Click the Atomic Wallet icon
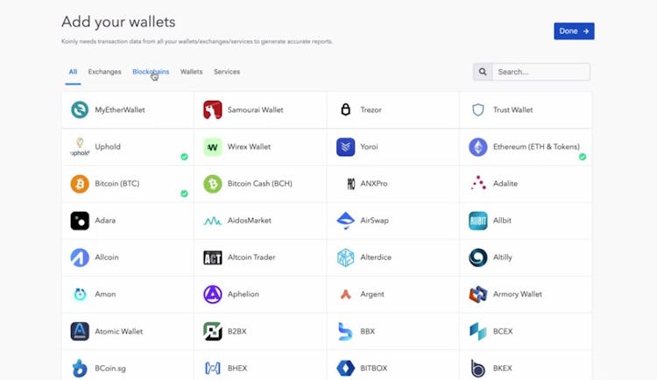The image size is (657, 380). click(80, 331)
